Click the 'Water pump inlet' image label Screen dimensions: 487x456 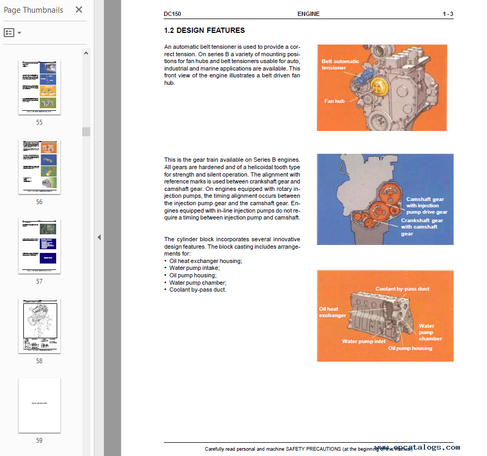coord(364,341)
